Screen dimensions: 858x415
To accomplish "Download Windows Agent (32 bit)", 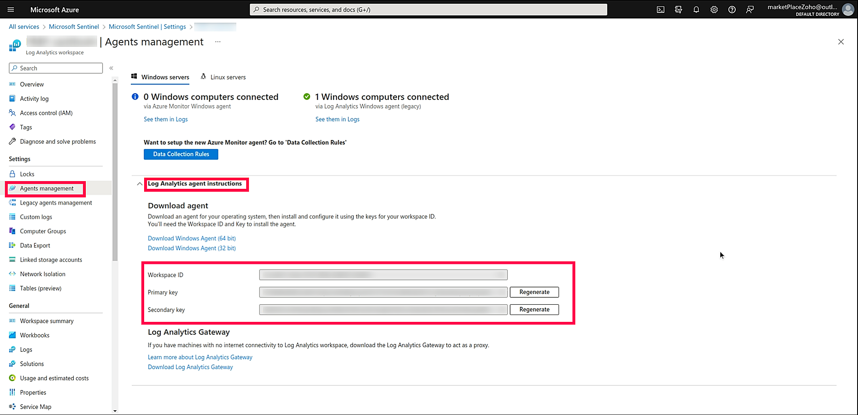I will [x=192, y=248].
